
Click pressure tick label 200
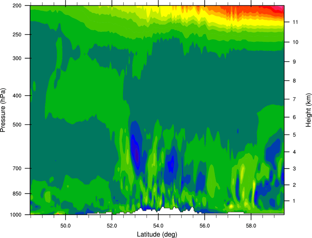pos(17,6)
